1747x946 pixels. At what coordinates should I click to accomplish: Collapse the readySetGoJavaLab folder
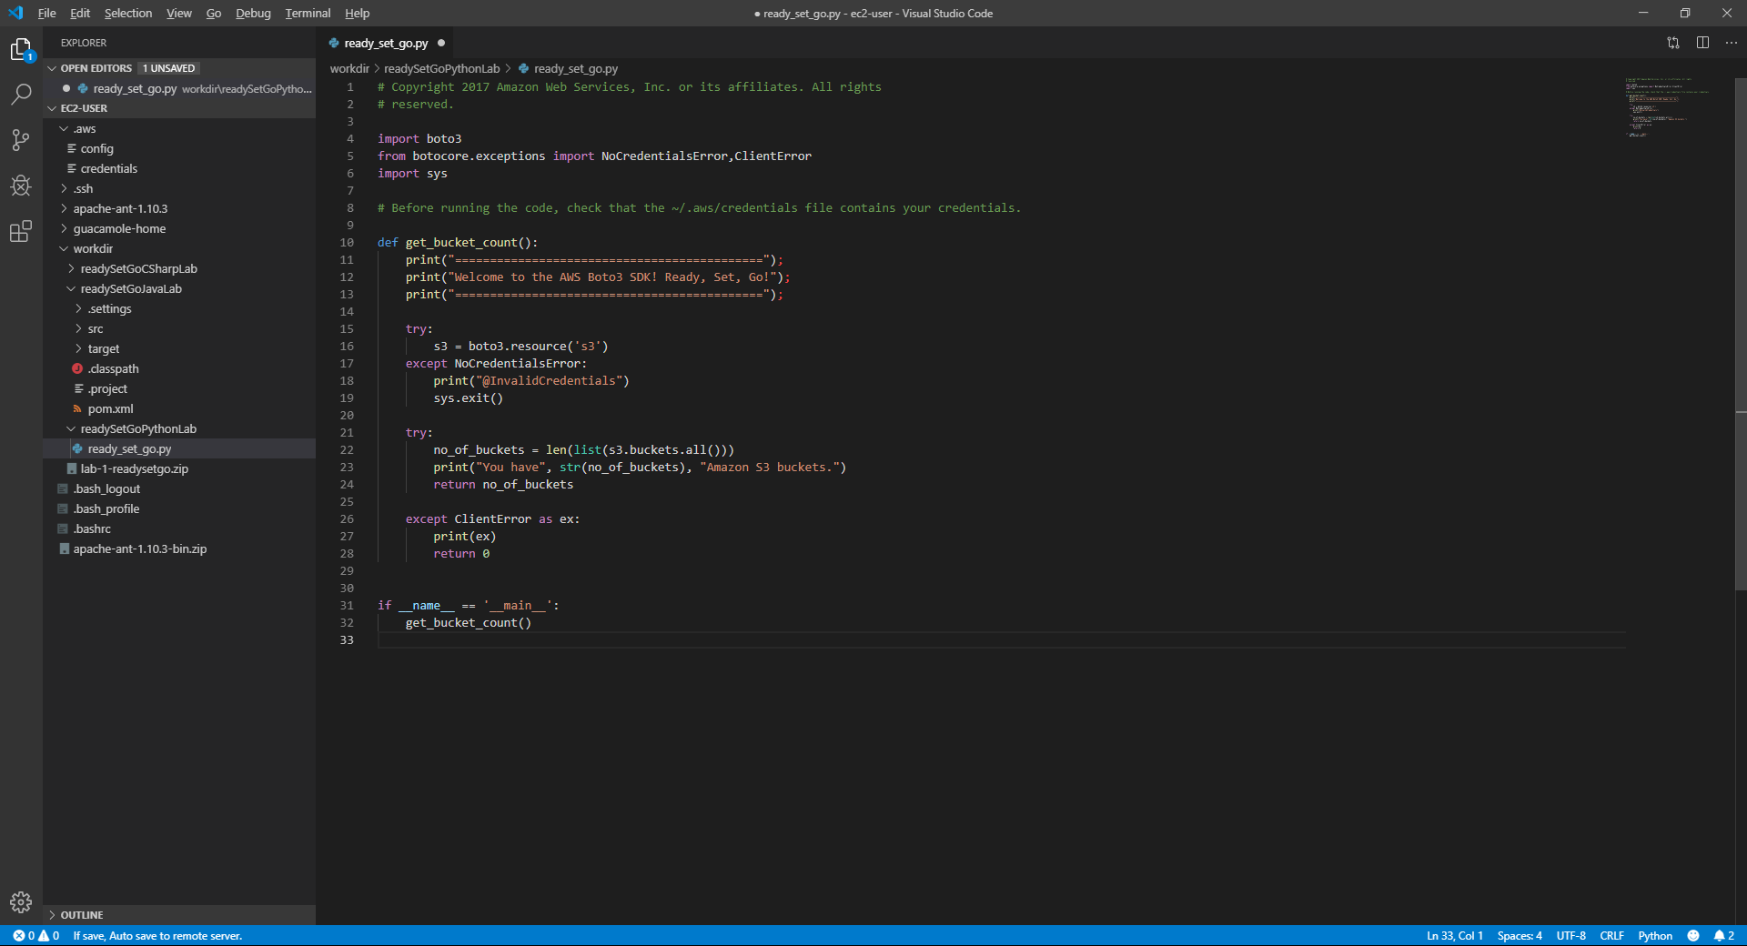click(x=131, y=289)
